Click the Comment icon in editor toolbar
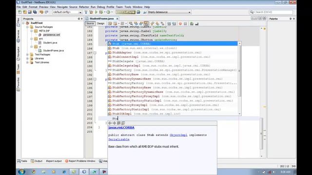Image resolution: width=312 pixels, height=175 pixels. tap(192, 24)
